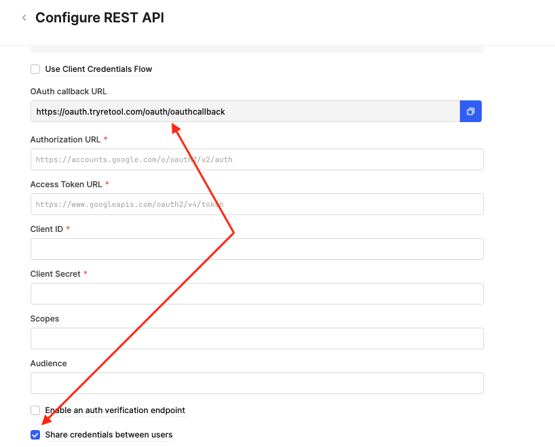Image resolution: width=555 pixels, height=447 pixels.
Task: Click the Scopes label with dotted underline
Action: [x=45, y=319]
